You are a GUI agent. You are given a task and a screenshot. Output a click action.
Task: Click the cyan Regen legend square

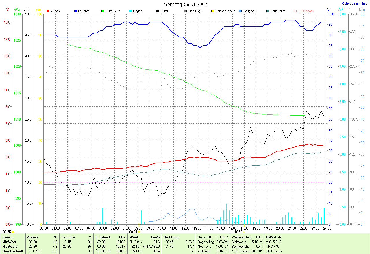130,11
